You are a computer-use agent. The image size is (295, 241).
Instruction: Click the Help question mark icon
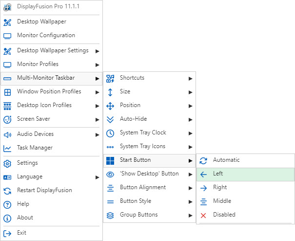(7, 205)
